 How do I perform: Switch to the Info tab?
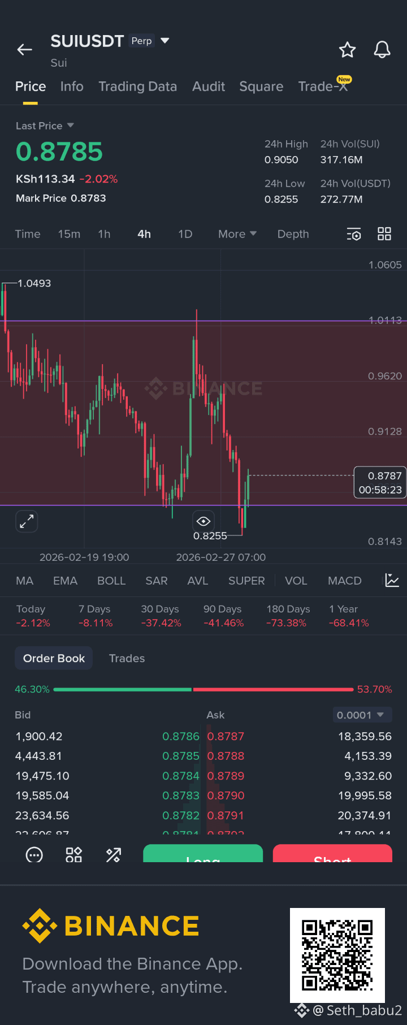pos(72,87)
